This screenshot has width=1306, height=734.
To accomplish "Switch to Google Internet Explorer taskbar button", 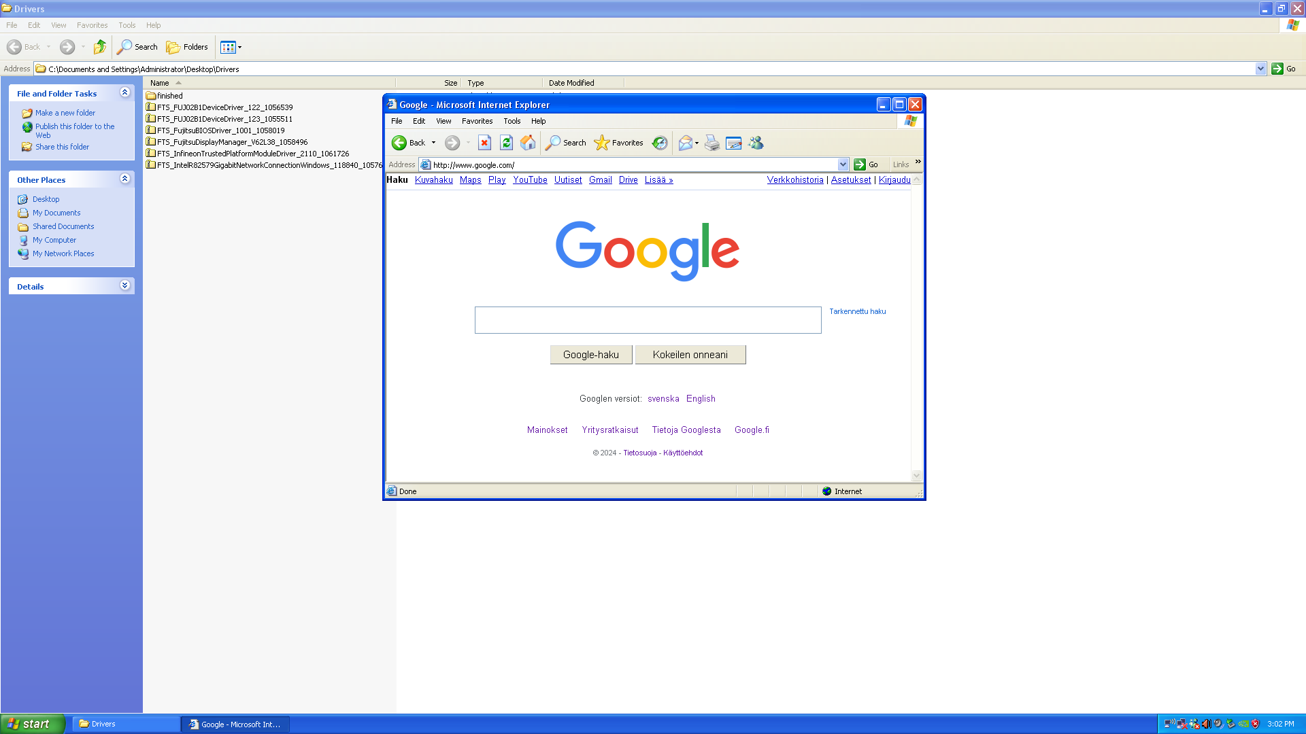I will pyautogui.click(x=235, y=724).
